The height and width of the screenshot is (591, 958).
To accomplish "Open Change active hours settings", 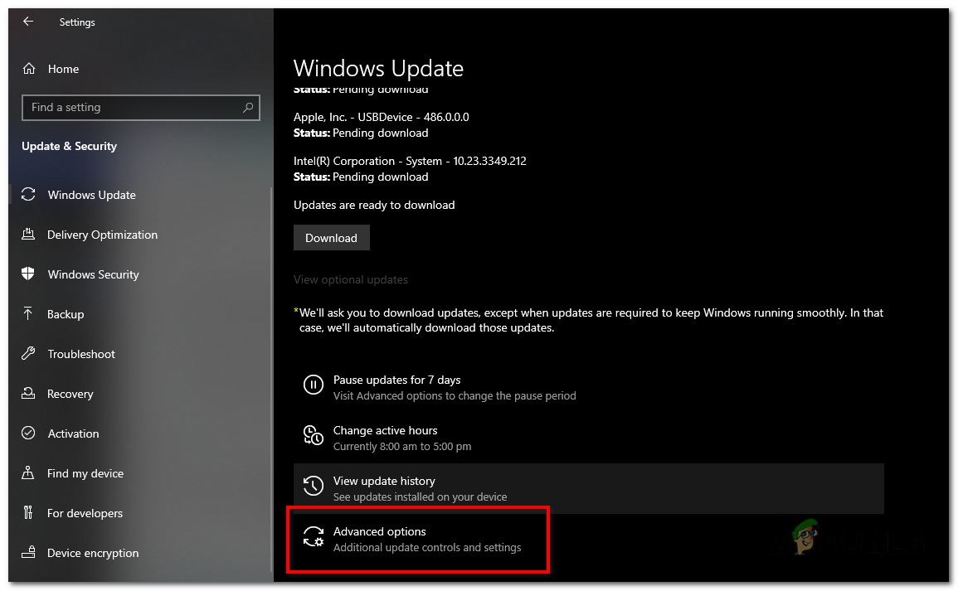I will 385,438.
